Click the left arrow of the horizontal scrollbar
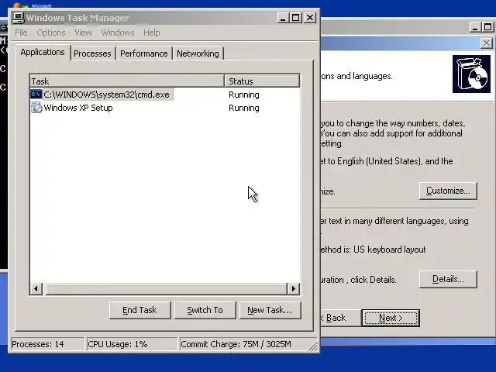The width and height of the screenshot is (496, 372). [36, 288]
